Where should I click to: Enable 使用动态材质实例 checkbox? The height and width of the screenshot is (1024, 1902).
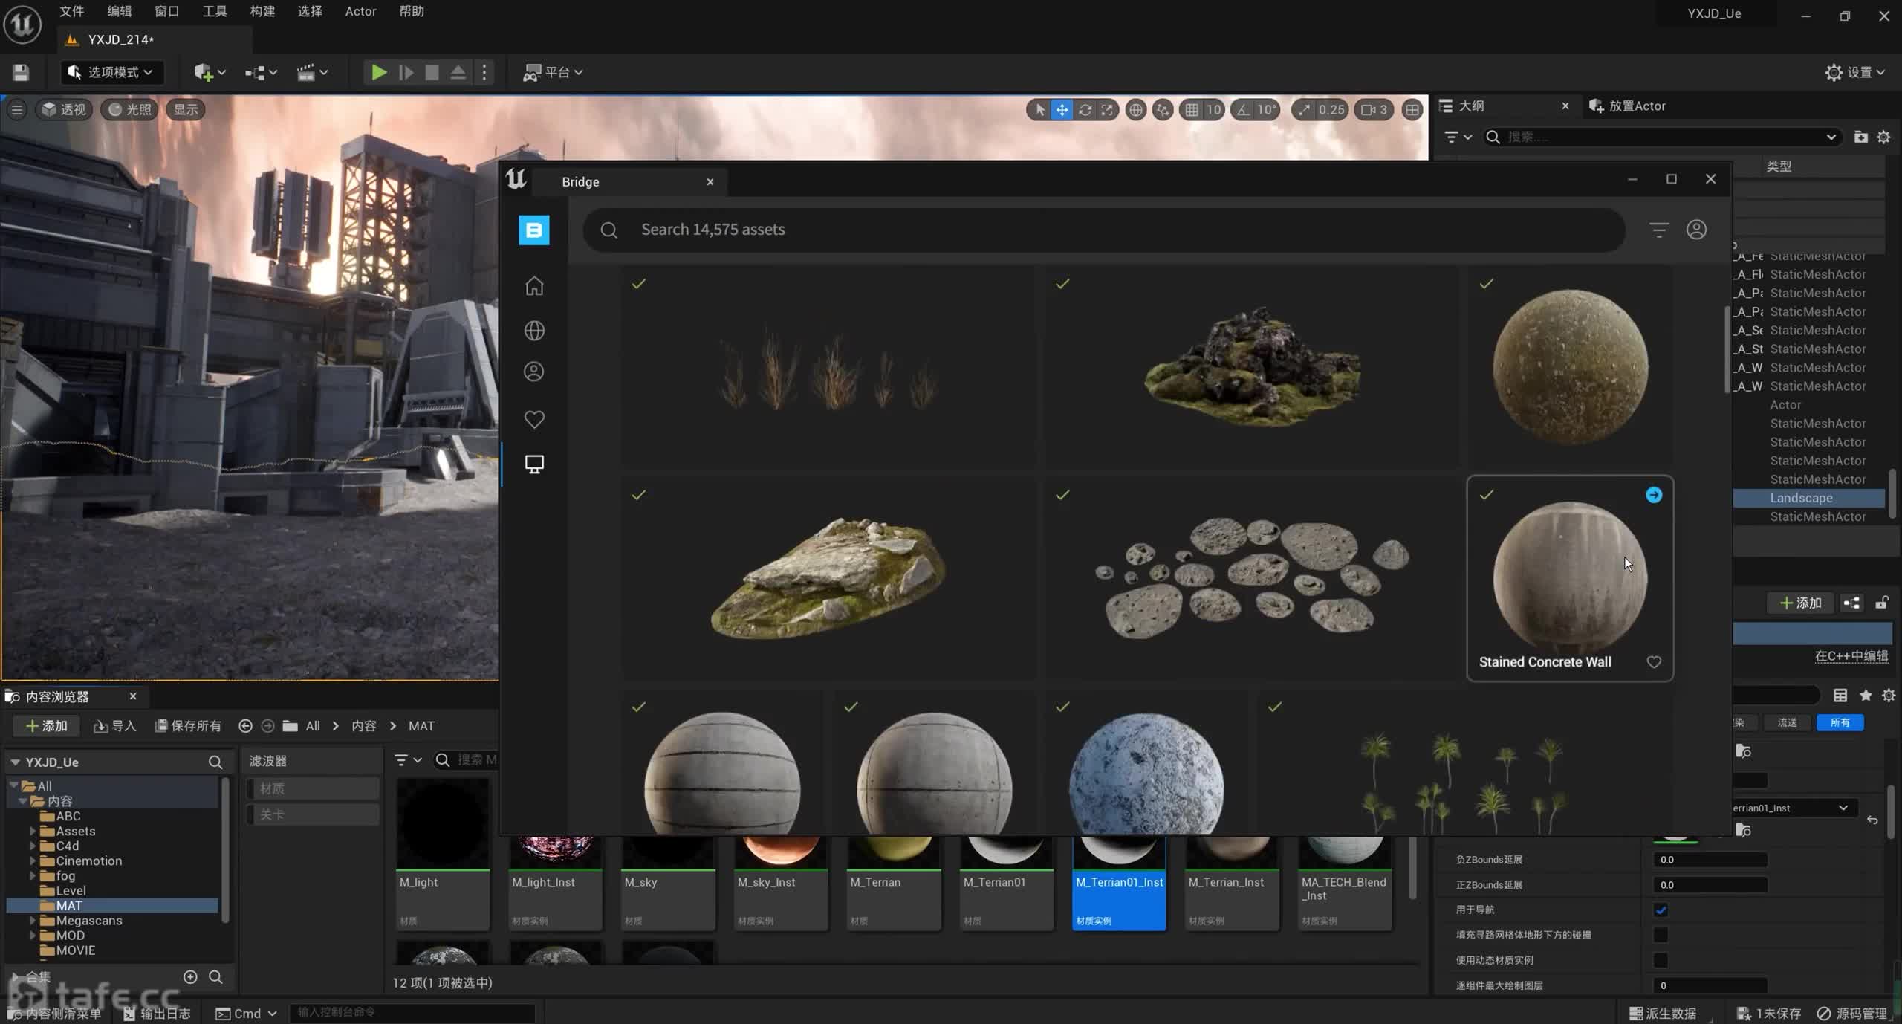point(1661,960)
